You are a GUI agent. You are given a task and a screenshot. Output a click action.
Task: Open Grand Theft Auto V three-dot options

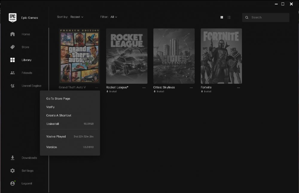[97, 88]
